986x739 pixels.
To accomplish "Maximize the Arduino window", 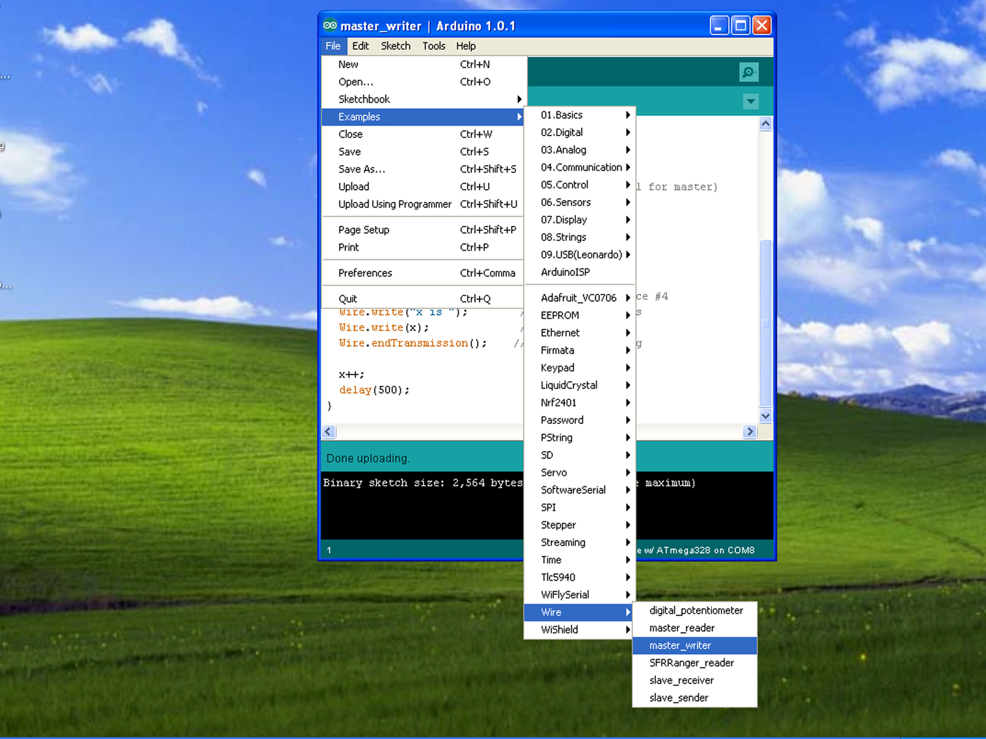I will coord(741,25).
